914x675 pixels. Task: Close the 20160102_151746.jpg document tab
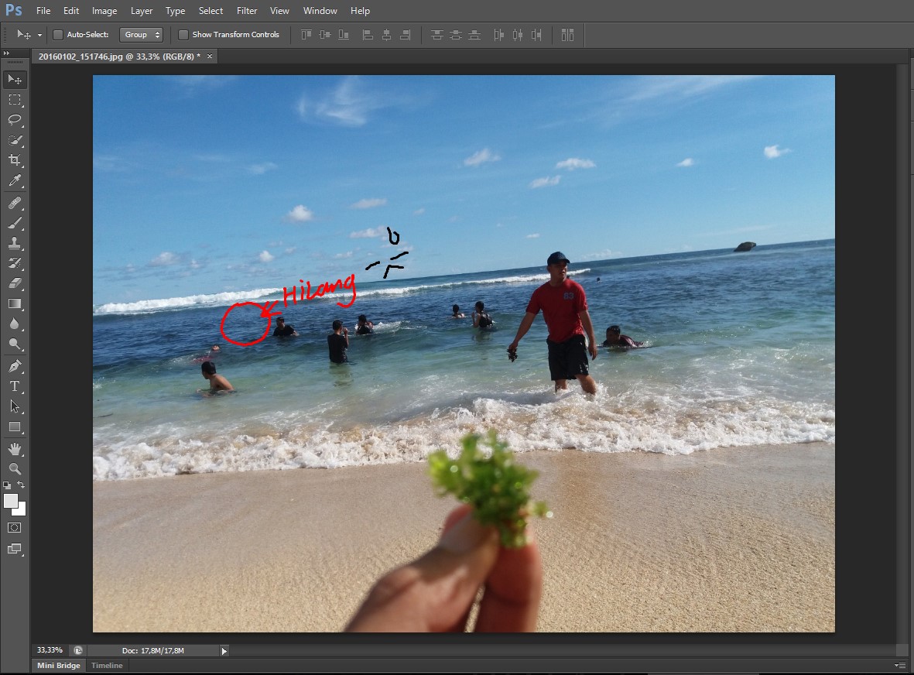pos(210,56)
